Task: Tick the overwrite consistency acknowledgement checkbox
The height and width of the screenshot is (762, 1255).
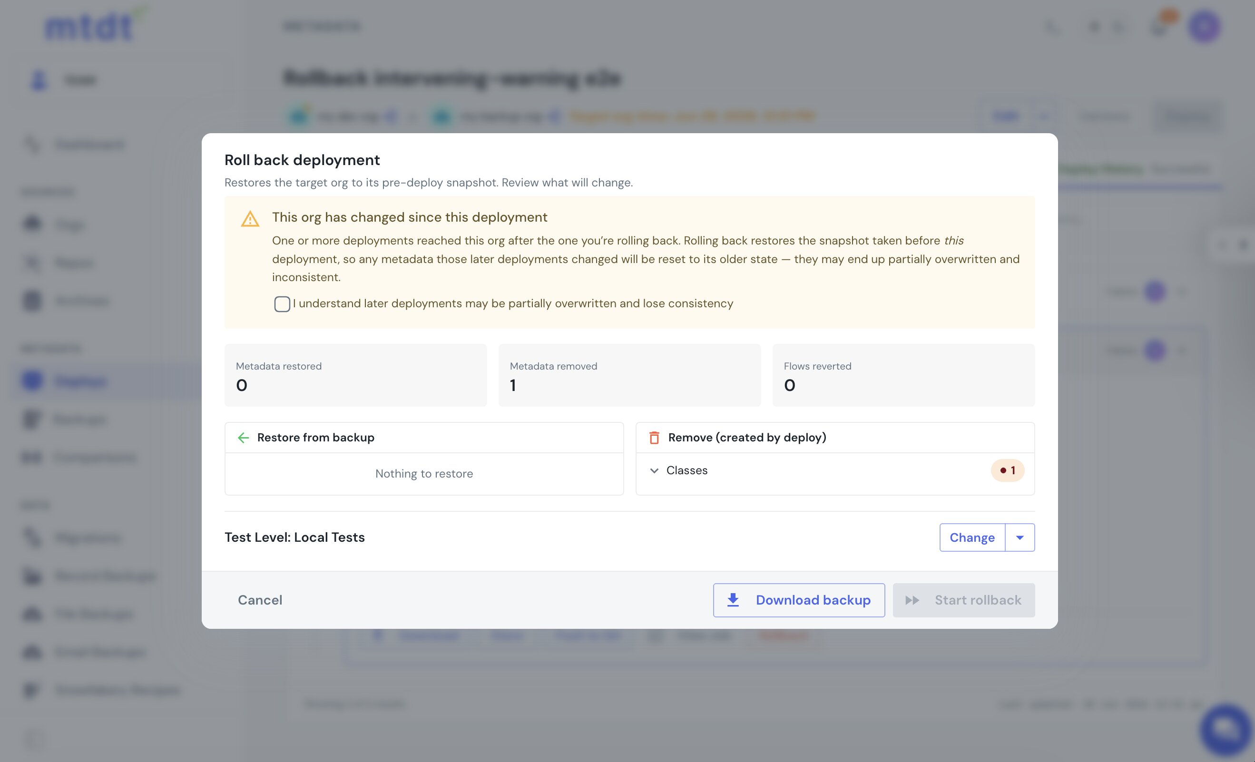Action: coord(282,303)
